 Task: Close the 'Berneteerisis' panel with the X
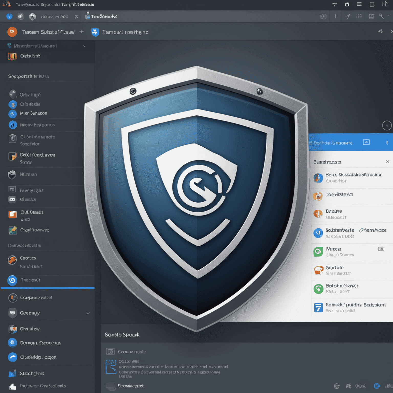[x=388, y=162]
